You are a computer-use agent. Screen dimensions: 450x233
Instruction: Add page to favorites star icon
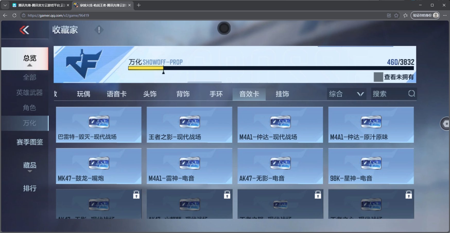coord(396,15)
